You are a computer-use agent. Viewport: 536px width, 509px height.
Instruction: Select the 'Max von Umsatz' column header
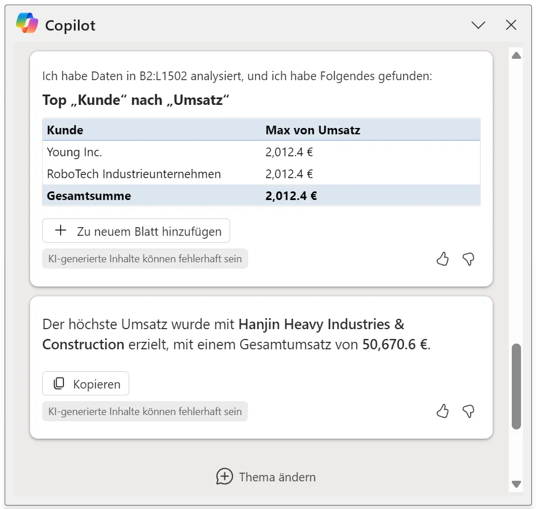pos(313,130)
